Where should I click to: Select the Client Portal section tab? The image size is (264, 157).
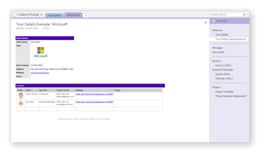click(73, 15)
